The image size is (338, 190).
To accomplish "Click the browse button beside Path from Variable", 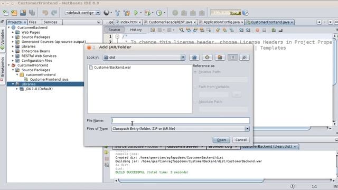I will [237, 94].
